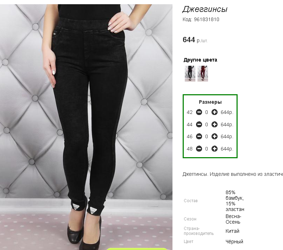Decrease quantity for size 42
Screen dimensions: 283x250
[x=199, y=112]
